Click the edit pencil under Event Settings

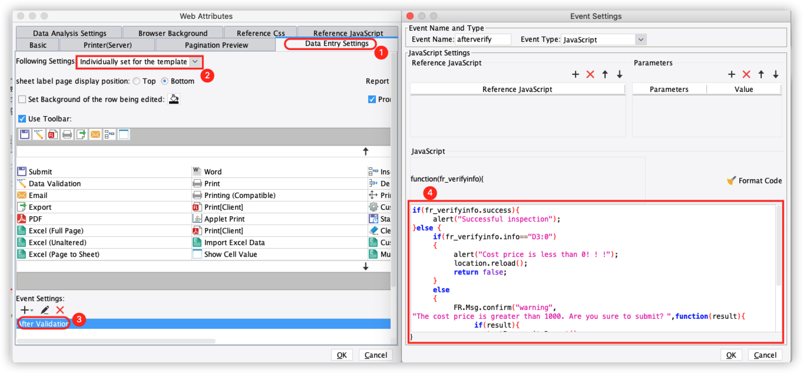pyautogui.click(x=45, y=310)
